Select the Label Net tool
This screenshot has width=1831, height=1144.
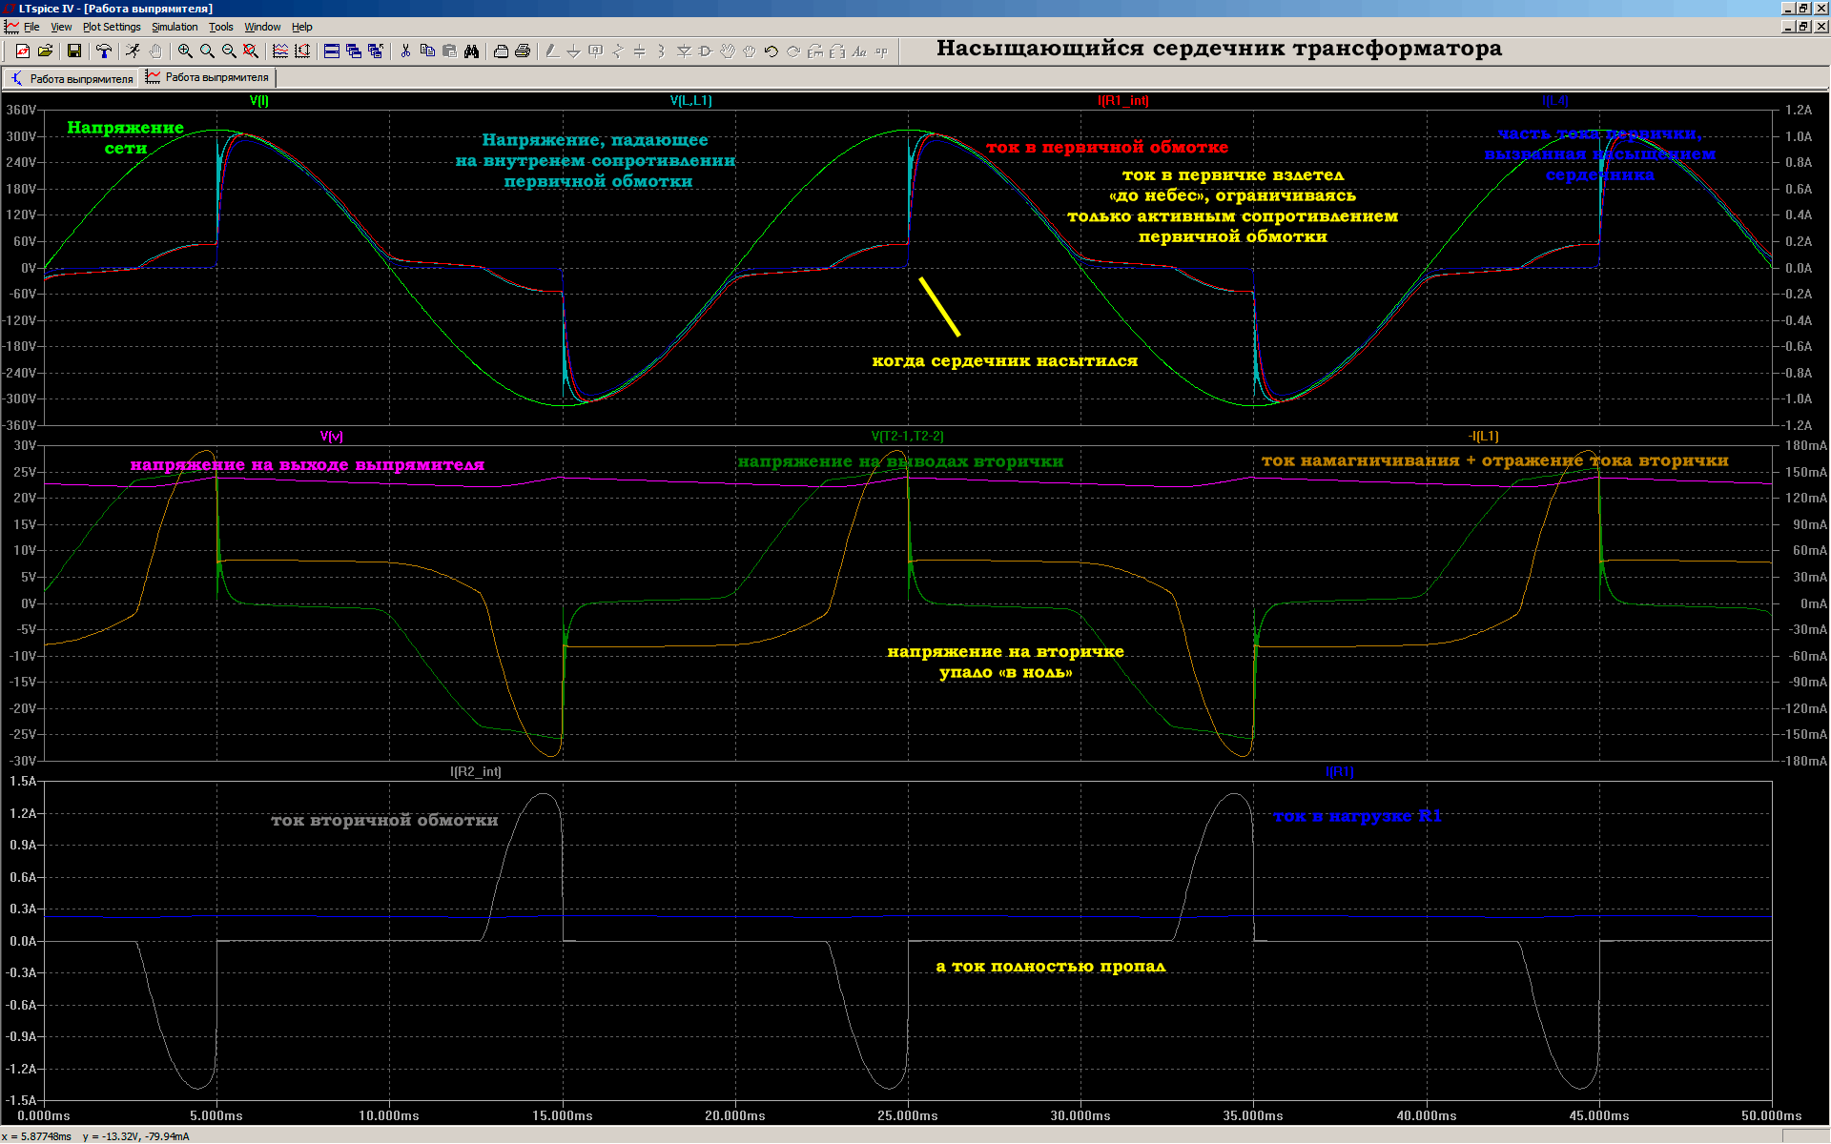596,51
